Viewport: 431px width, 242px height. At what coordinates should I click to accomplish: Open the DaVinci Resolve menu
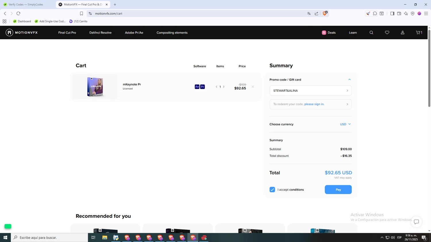coord(100,33)
